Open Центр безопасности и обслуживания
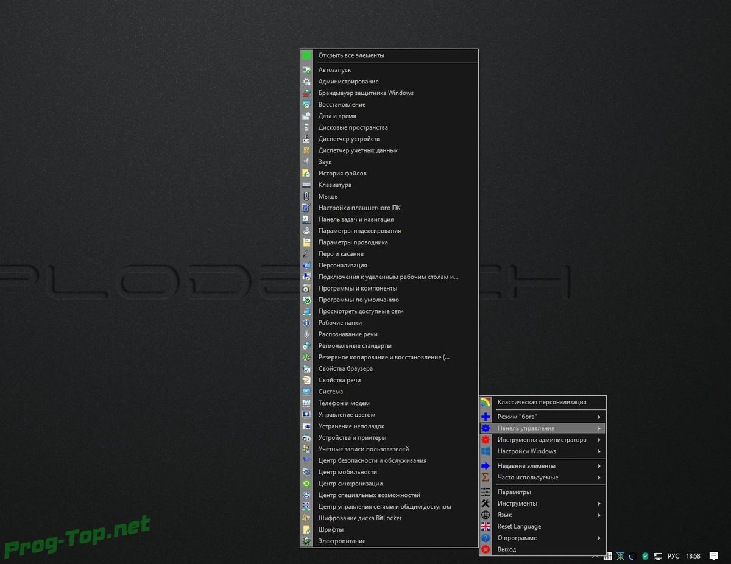The image size is (731, 564). pos(389,461)
